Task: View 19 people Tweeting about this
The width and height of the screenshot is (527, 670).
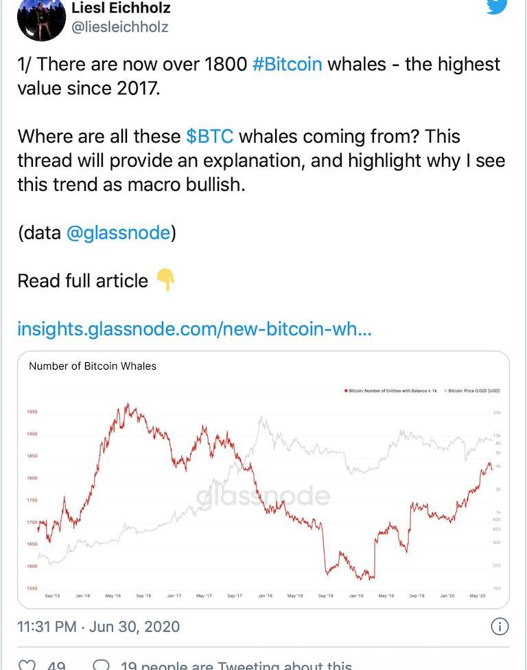Action: (x=236, y=665)
